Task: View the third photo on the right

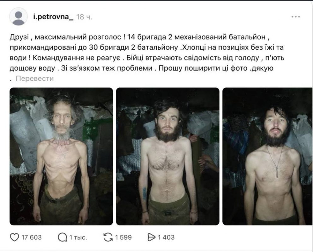Action: click(x=268, y=156)
